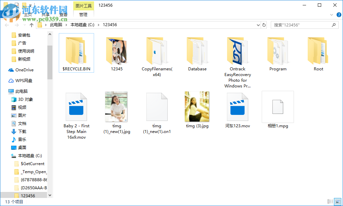Select the Root folder icon
This screenshot has height=206, width=343.
[x=318, y=51]
